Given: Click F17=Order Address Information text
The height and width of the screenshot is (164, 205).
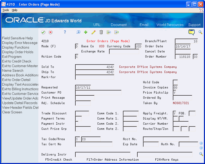Looking at the screenshot, I should point(113,160).
